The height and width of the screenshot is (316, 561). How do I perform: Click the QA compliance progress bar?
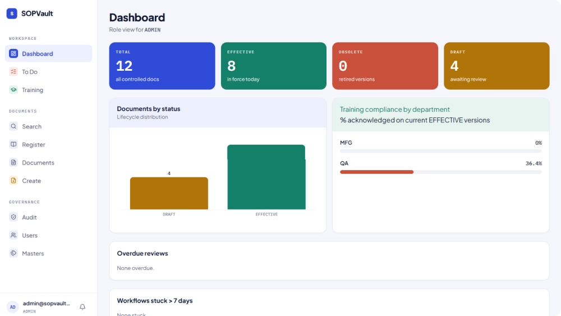coord(441,172)
